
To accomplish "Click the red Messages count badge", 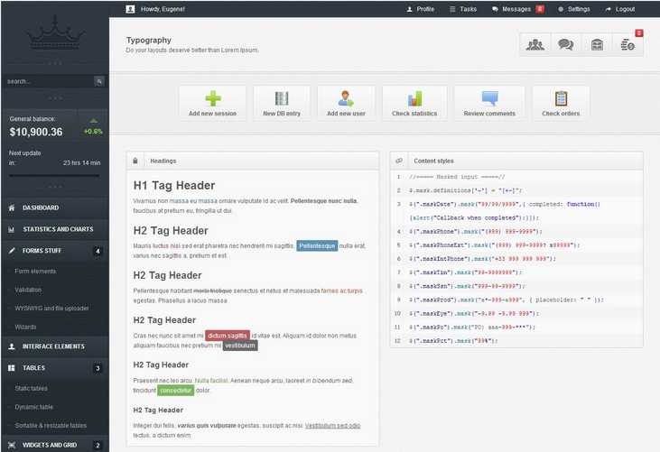I will (540, 9).
